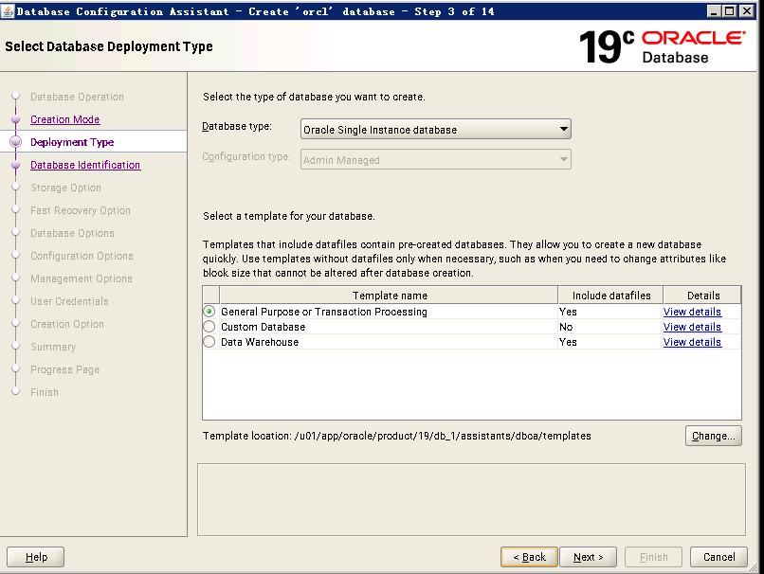Click 'Yes' in the Data Warehouse row
Screen dimensions: 764x574
(x=568, y=342)
